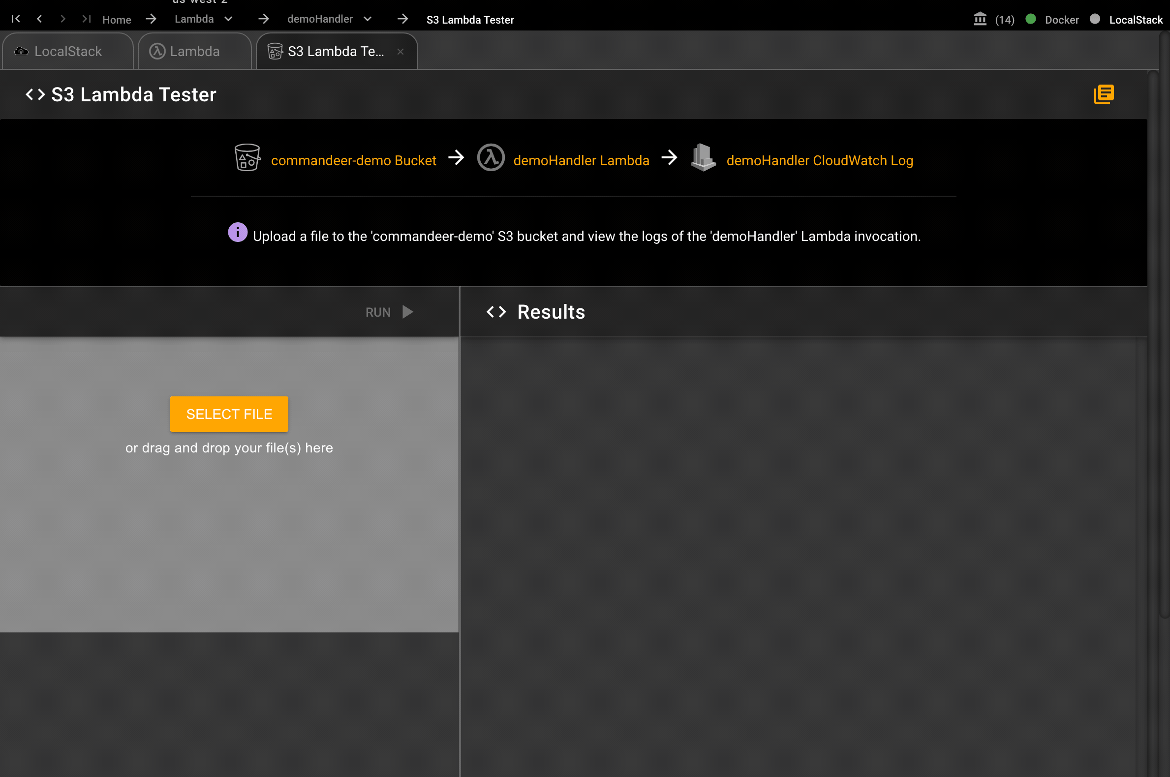This screenshot has width=1170, height=777.
Task: Click the RUN button
Action: [x=389, y=312]
